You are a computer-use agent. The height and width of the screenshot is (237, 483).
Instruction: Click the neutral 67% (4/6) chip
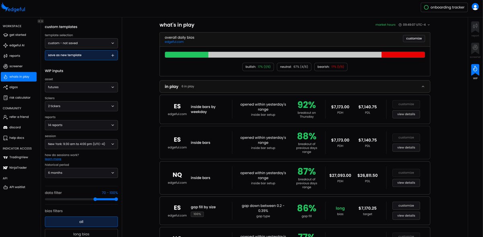point(294,67)
